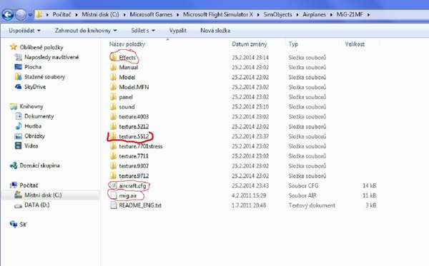This screenshot has width=429, height=266.
Task: Click the Forward navigation arrow button
Action: coord(21,15)
